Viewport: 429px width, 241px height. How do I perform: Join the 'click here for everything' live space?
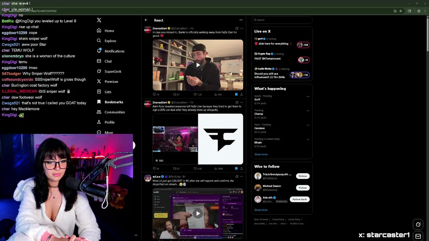tap(282, 42)
